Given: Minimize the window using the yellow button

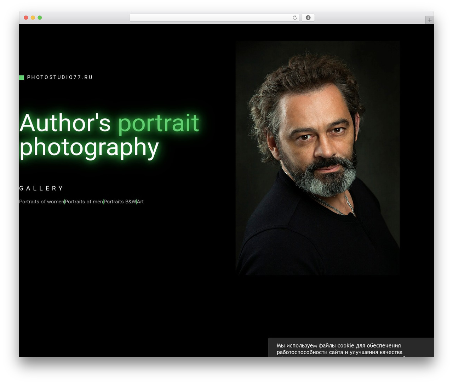Looking at the screenshot, I should click(x=33, y=18).
